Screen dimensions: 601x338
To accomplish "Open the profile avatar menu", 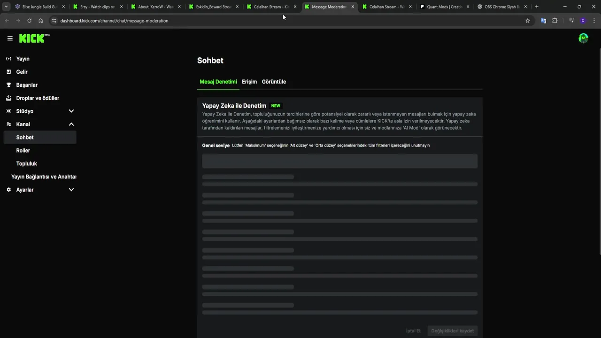I will pos(583,38).
